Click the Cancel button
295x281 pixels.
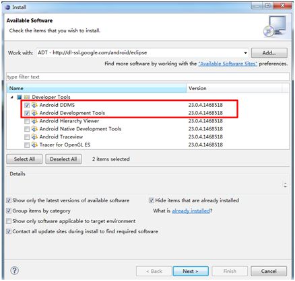[269, 271]
